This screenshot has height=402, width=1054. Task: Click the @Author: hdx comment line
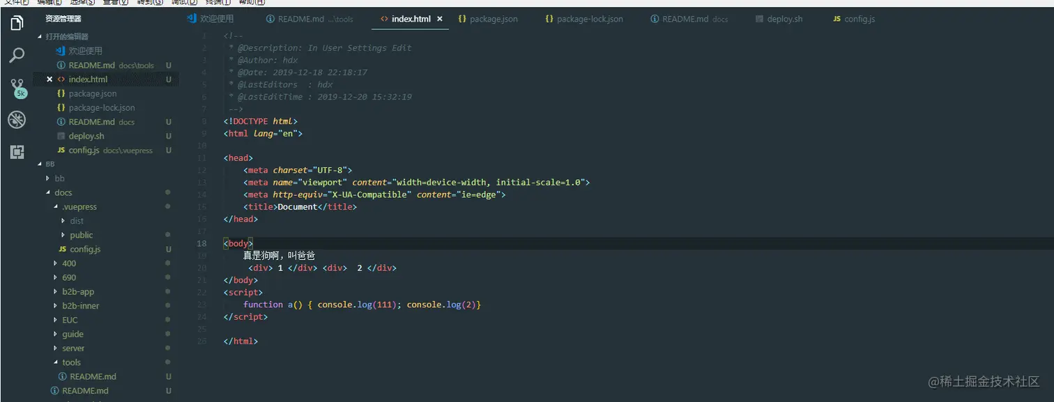pos(263,60)
